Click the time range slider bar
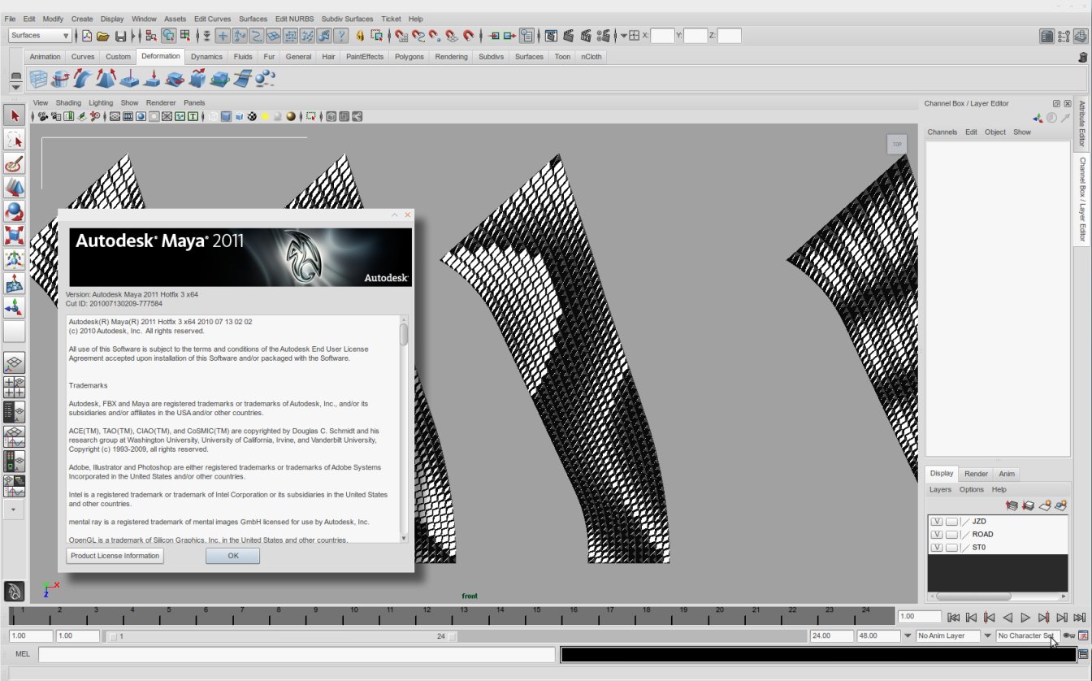 click(283, 636)
